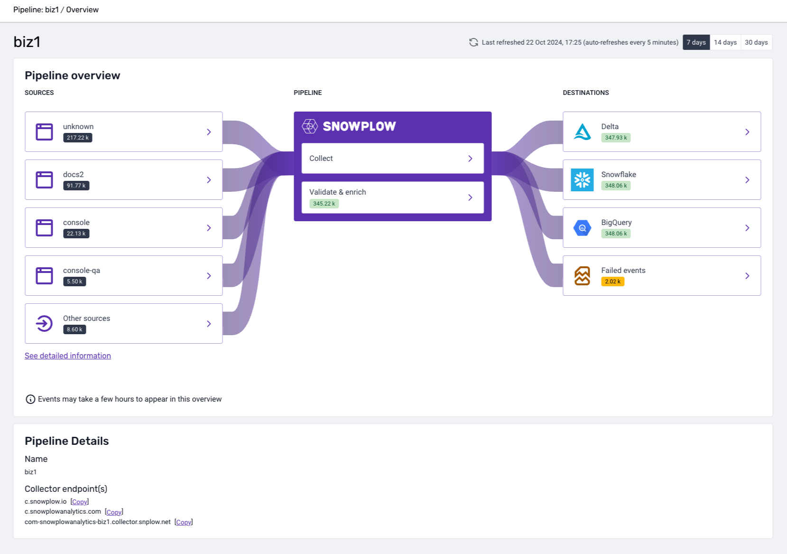This screenshot has width=787, height=554.
Task: Open the Delta destination chevron
Action: click(x=747, y=132)
